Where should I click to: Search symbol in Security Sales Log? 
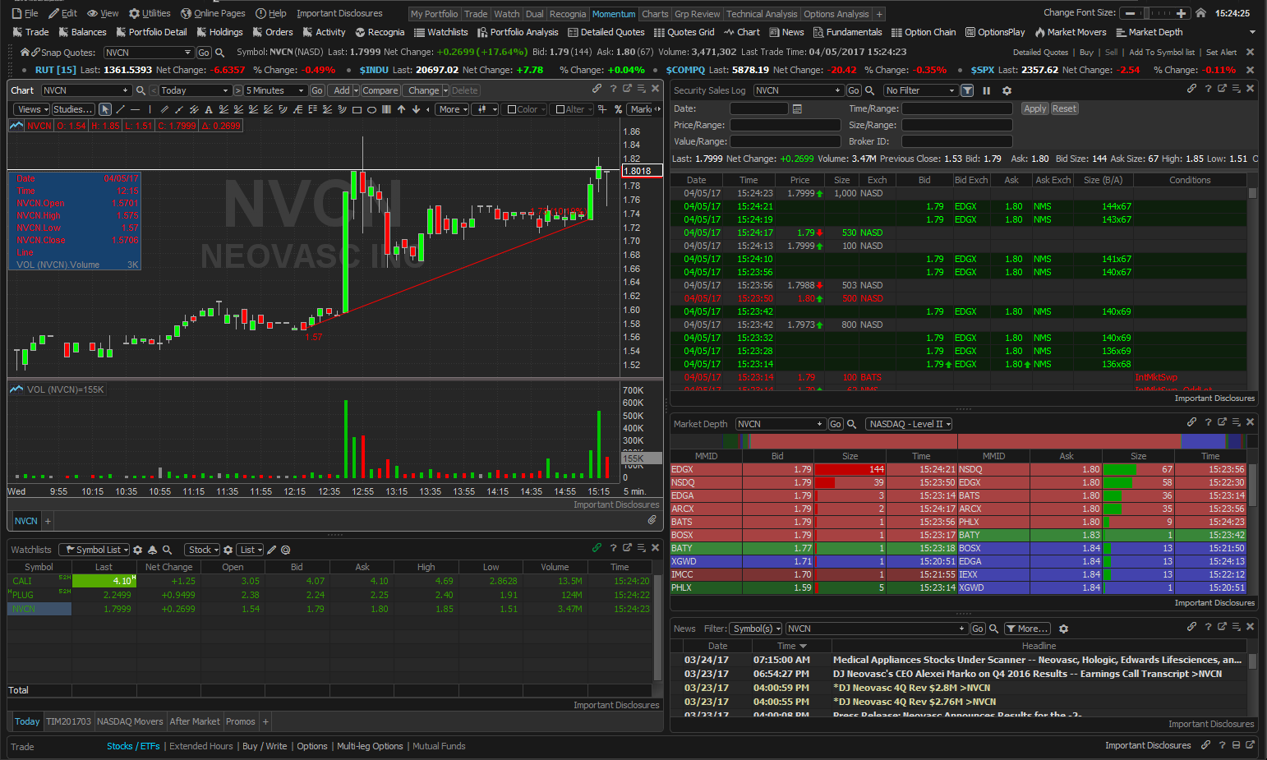click(x=869, y=90)
